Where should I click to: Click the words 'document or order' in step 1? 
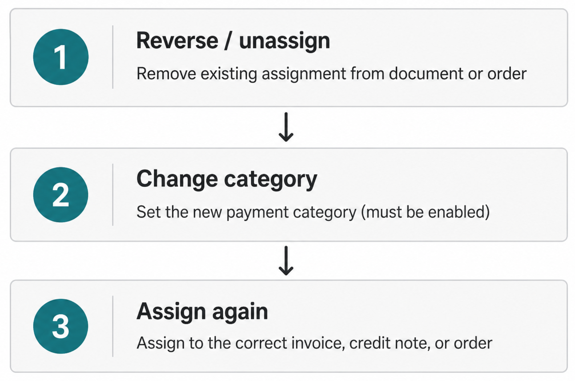click(x=458, y=74)
